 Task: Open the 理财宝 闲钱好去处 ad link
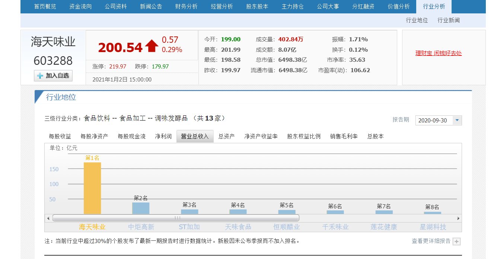439,53
